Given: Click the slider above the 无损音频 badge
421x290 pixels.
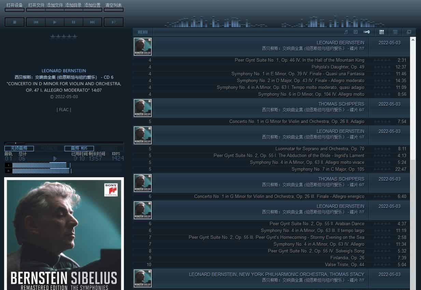Looking at the screenshot, I should point(64,143).
